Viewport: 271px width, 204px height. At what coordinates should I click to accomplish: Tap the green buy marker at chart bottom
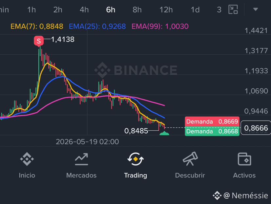[x=164, y=133]
